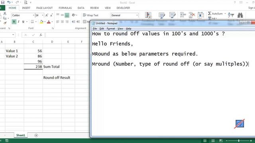Toggle Bold formatting
The height and width of the screenshot is (143, 255).
coord(14,21)
